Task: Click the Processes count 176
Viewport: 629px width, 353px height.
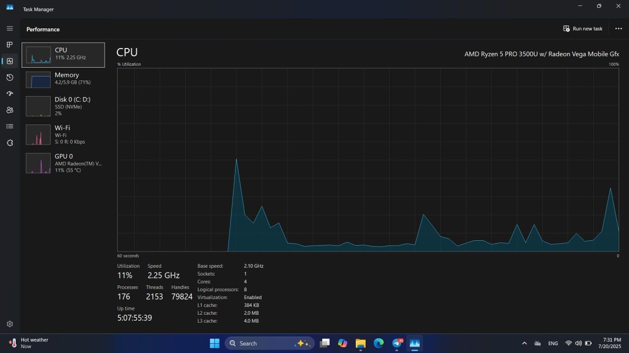Action: pos(124,297)
